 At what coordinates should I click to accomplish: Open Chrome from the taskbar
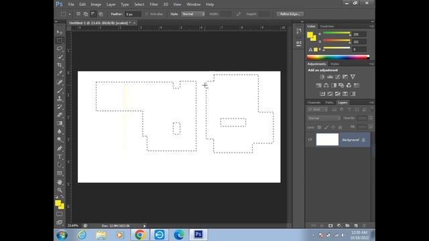[140, 235]
